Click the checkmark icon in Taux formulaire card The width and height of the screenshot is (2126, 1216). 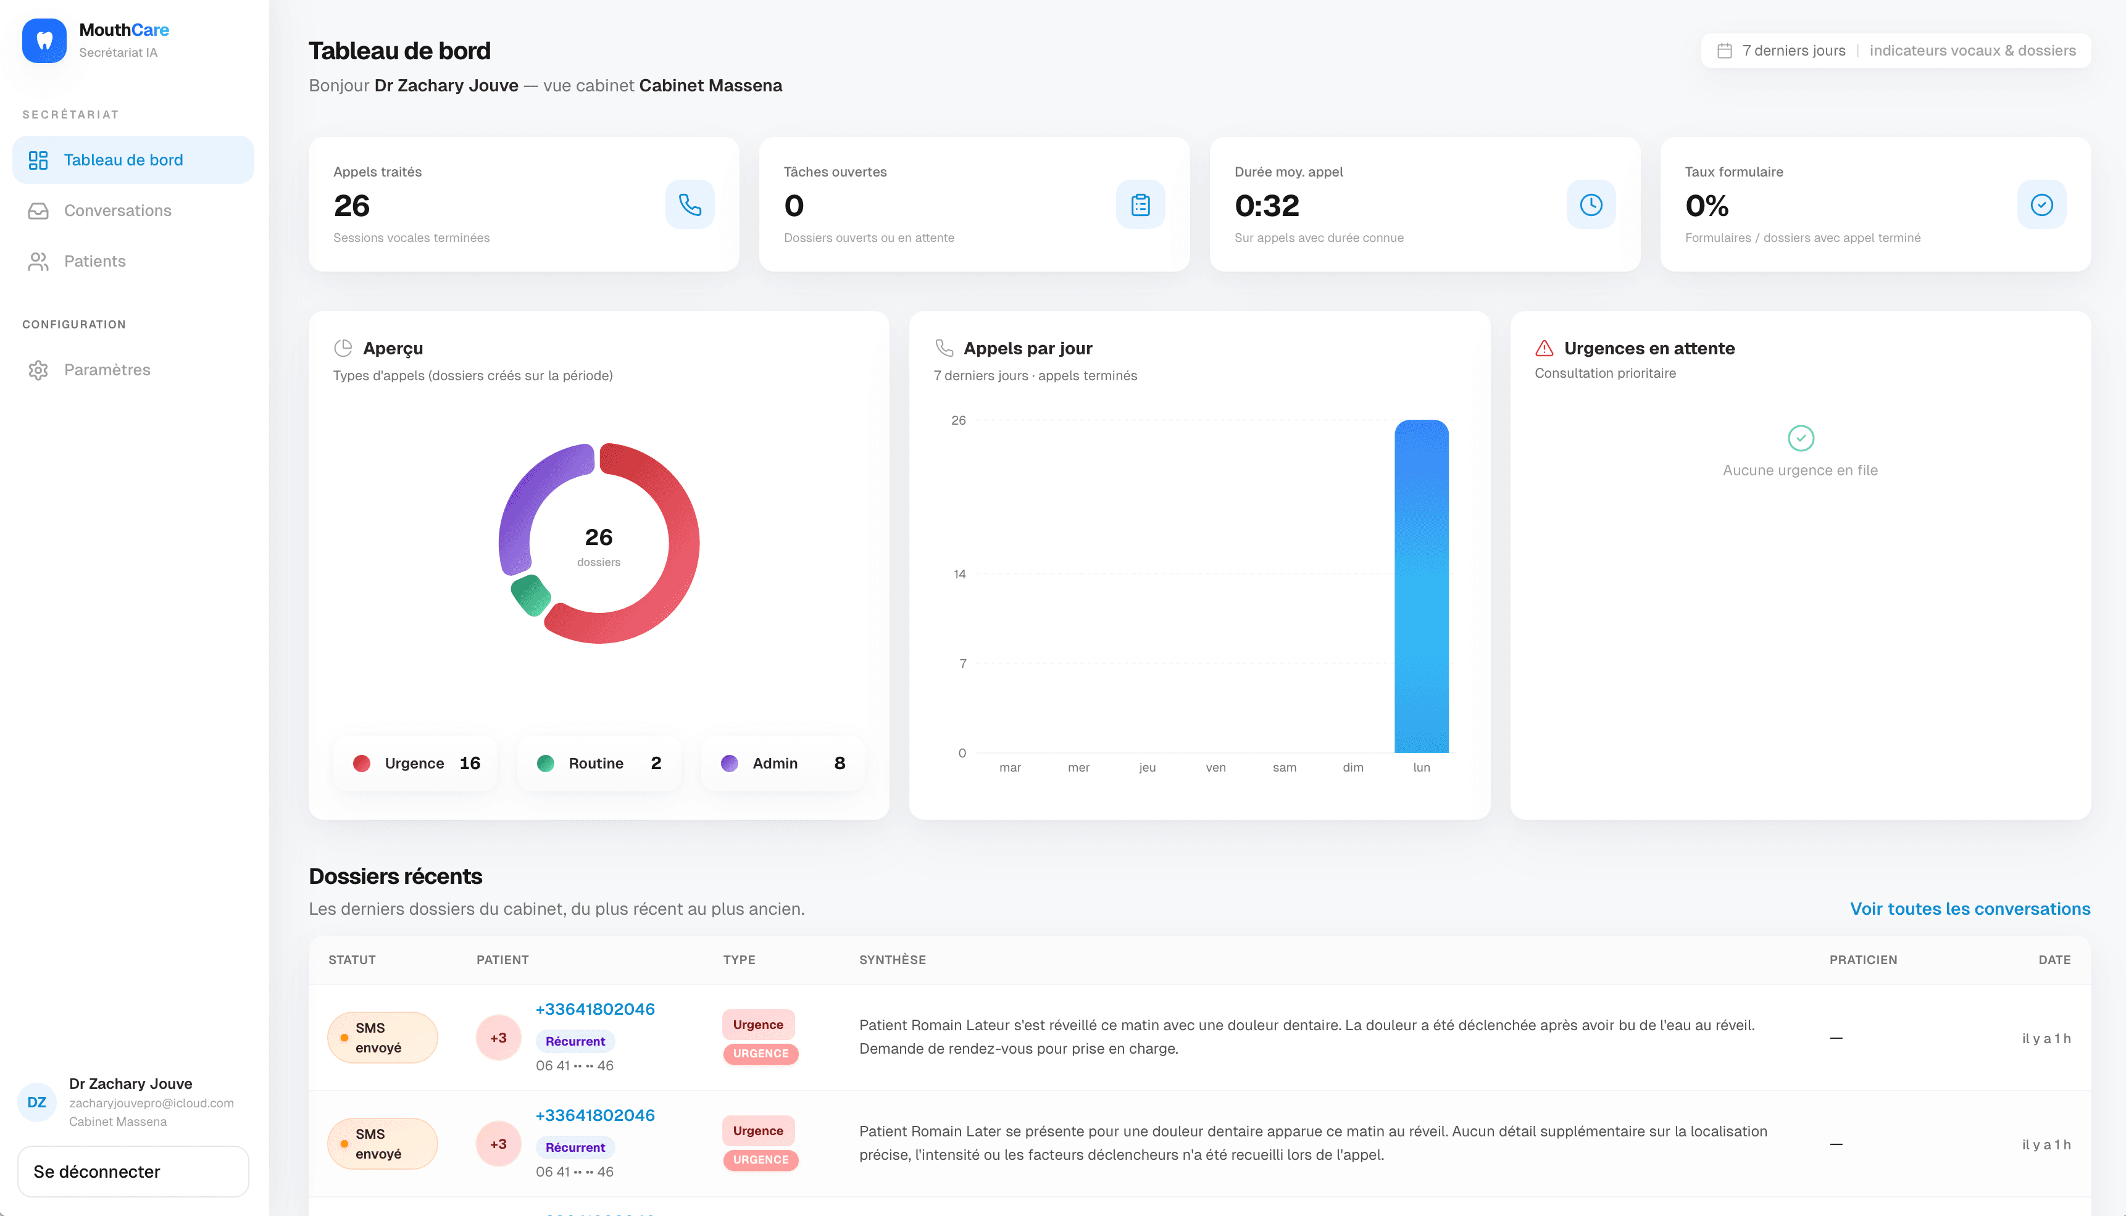point(2041,204)
